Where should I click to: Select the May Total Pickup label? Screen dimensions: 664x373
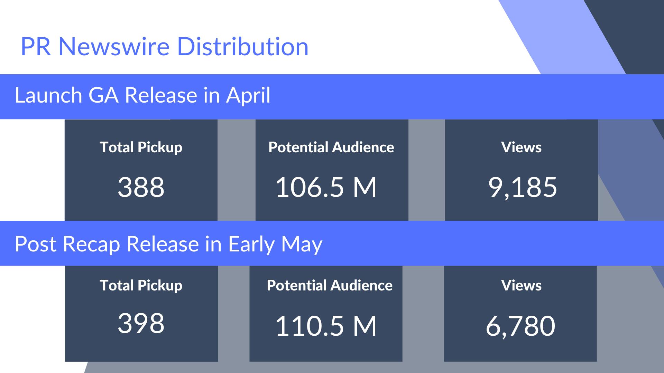141,286
